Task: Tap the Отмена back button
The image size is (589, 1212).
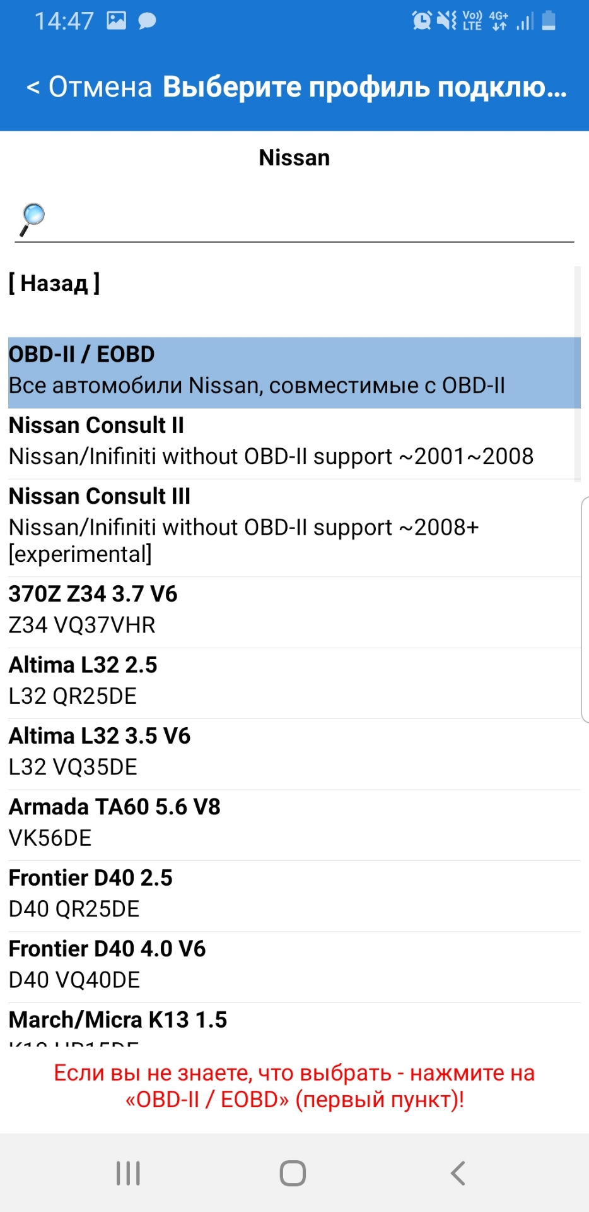Action: [x=90, y=87]
